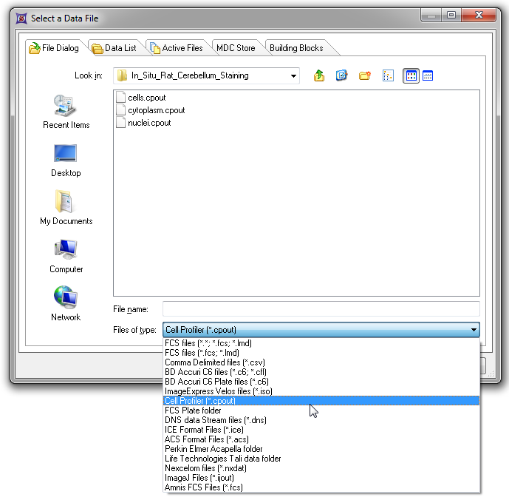Click the File name input field
The height and width of the screenshot is (500, 509).
pos(321,309)
